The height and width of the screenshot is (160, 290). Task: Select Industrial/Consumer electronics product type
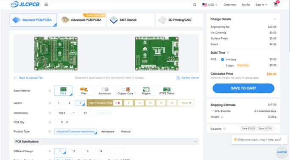(75, 131)
